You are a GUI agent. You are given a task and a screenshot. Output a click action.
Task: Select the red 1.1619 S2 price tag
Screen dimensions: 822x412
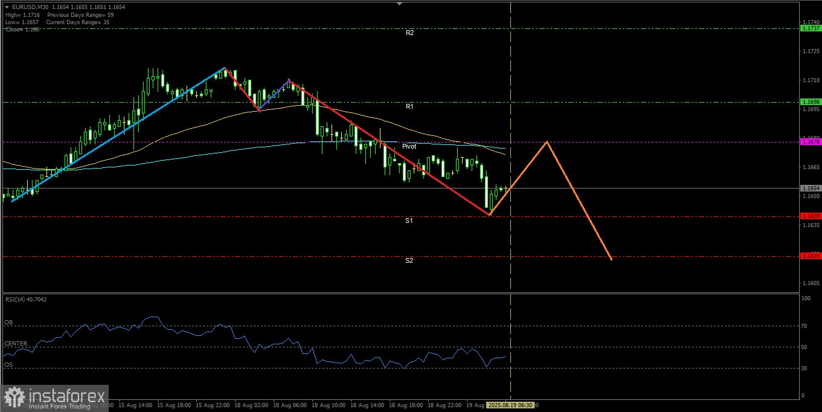click(x=811, y=256)
